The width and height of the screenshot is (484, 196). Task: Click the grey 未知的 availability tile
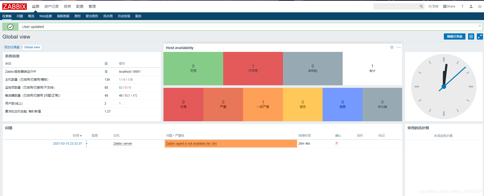[x=313, y=69]
